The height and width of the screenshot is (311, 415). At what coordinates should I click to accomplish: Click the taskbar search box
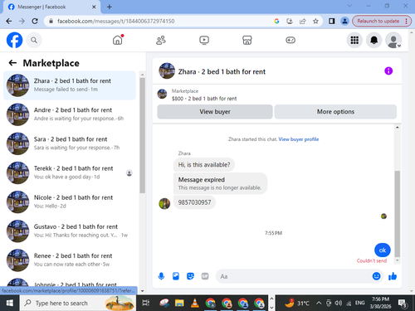click(78, 304)
